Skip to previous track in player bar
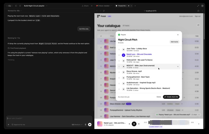Image resolution: width=209 pixels, height=134 pixels. [129, 124]
